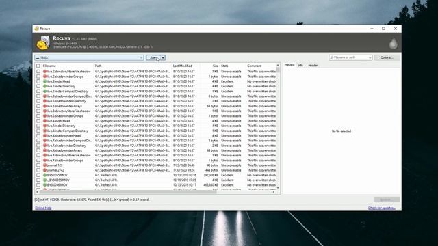This screenshot has width=438, height=246.
Task: Click the green status dot beside BYS0055.MOV
Action: coord(44,175)
